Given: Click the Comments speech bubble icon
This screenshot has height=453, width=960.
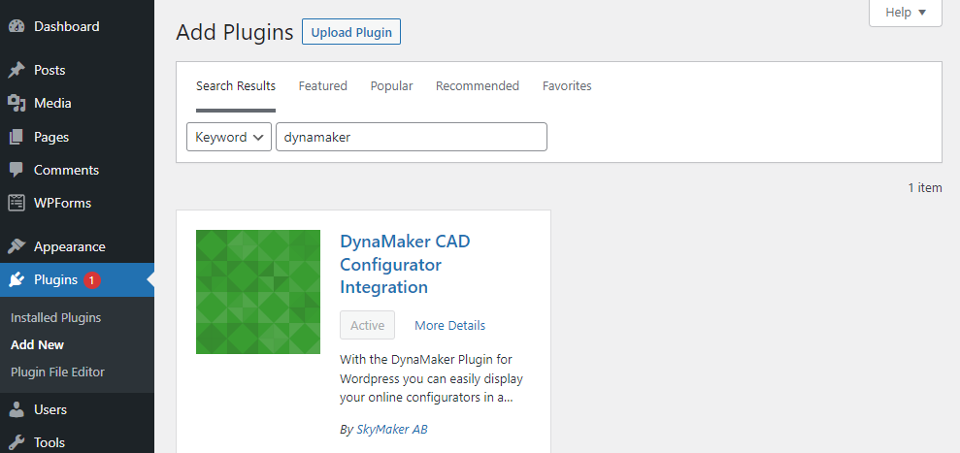Looking at the screenshot, I should click(17, 170).
